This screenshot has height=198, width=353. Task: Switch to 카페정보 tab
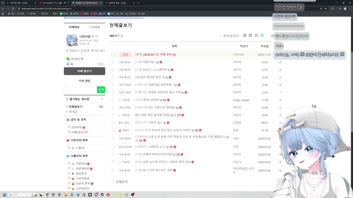(x=74, y=27)
